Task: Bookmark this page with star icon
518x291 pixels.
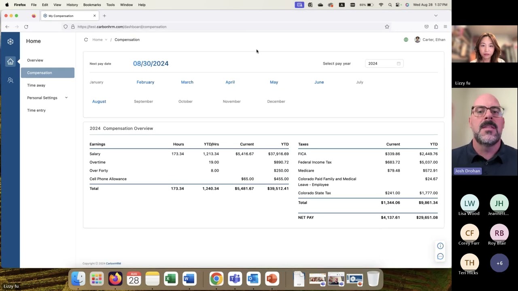Action: point(387,27)
